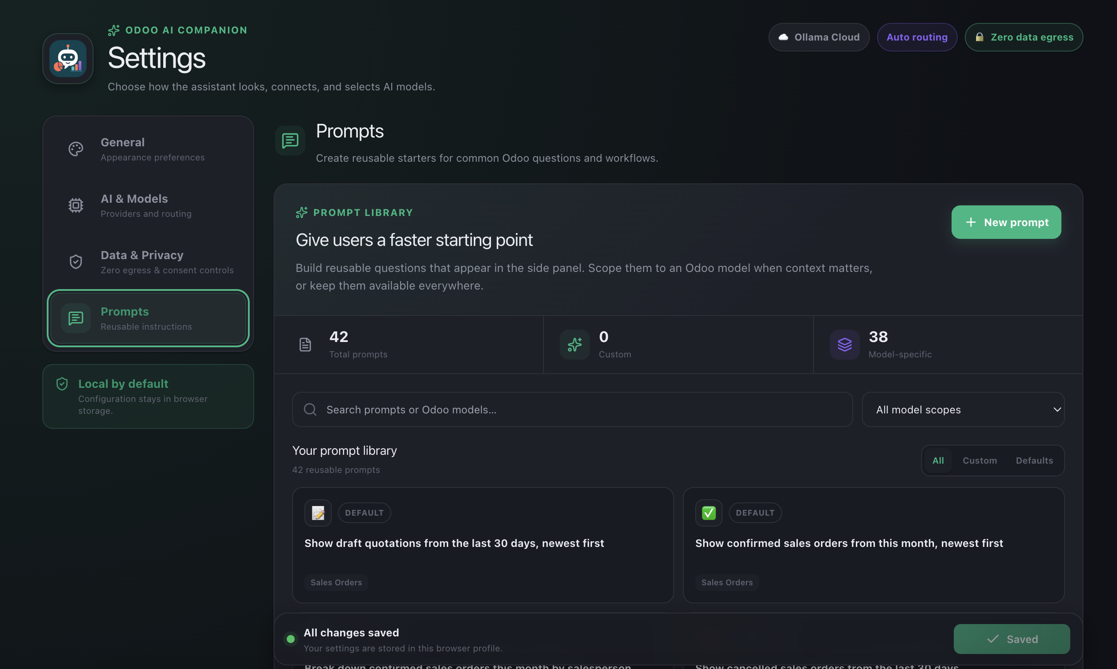
Task: Click the palette icon for General settings
Action: pyautogui.click(x=76, y=149)
